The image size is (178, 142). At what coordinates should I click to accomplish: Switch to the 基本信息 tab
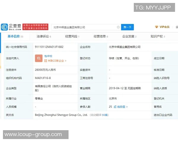tap(15, 36)
